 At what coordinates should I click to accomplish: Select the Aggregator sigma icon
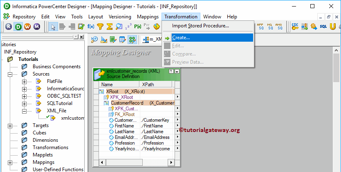point(110,27)
